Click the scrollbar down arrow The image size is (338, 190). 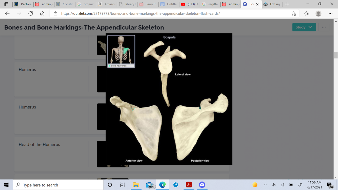[336, 177]
